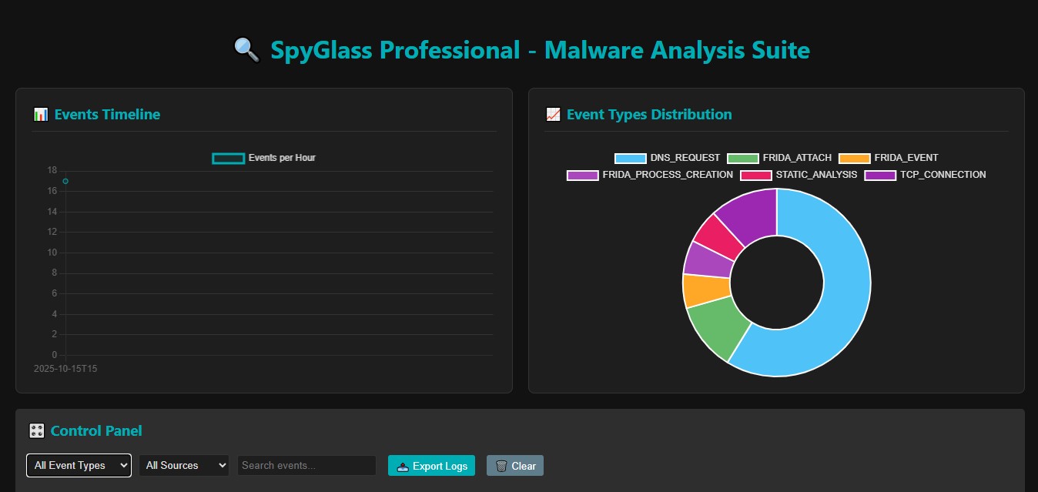Toggle the Events per Hour legend item
1038x492 pixels.
pyautogui.click(x=263, y=158)
